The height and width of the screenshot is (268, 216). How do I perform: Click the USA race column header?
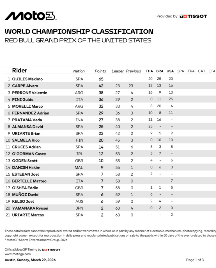[x=170, y=71]
